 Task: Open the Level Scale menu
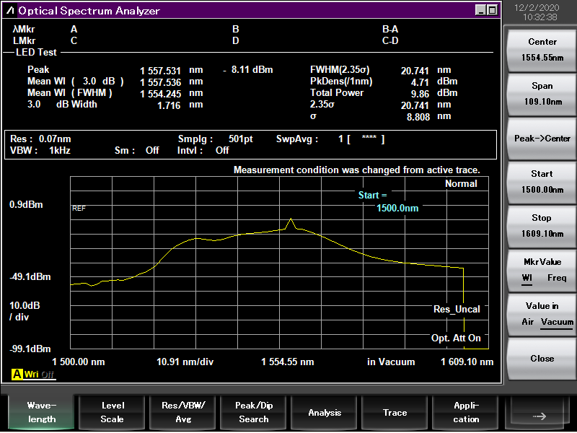[112, 412]
